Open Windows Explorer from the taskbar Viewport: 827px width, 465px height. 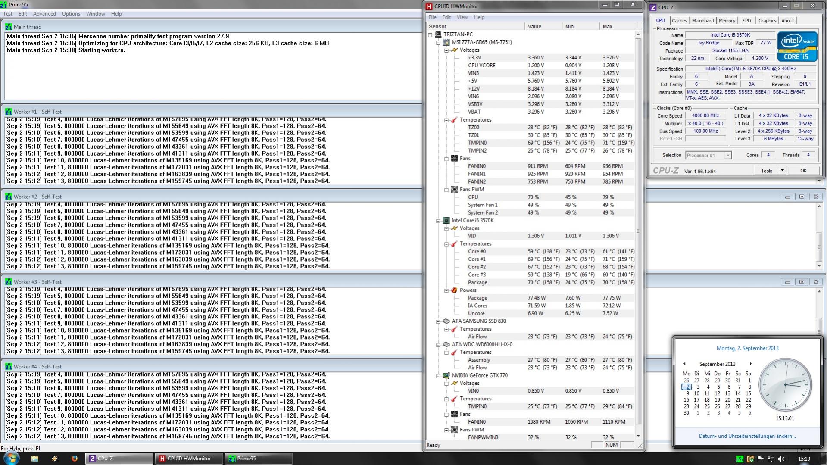pos(35,459)
